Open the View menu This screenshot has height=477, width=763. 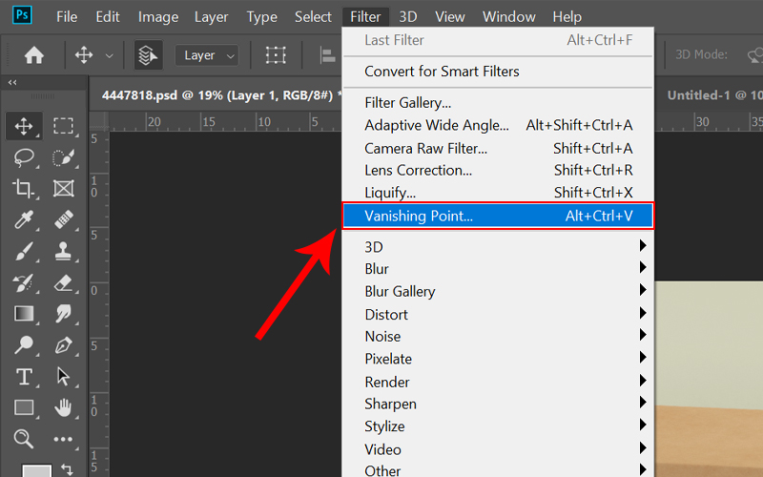tap(449, 17)
